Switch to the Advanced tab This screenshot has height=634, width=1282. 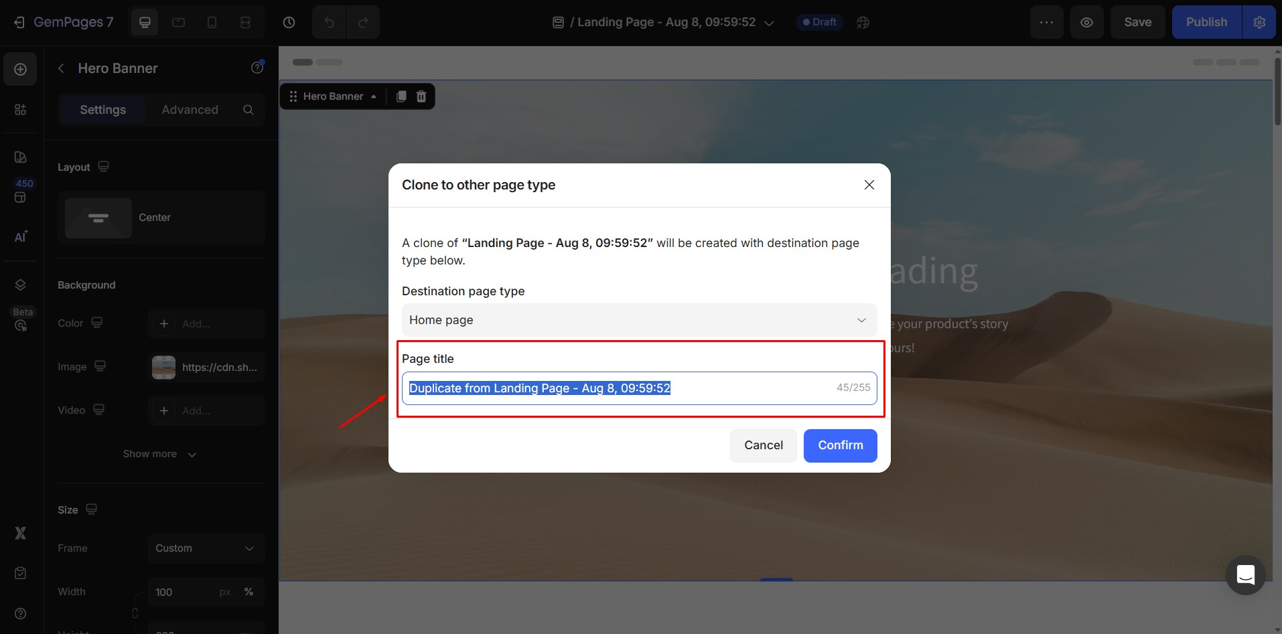190,109
